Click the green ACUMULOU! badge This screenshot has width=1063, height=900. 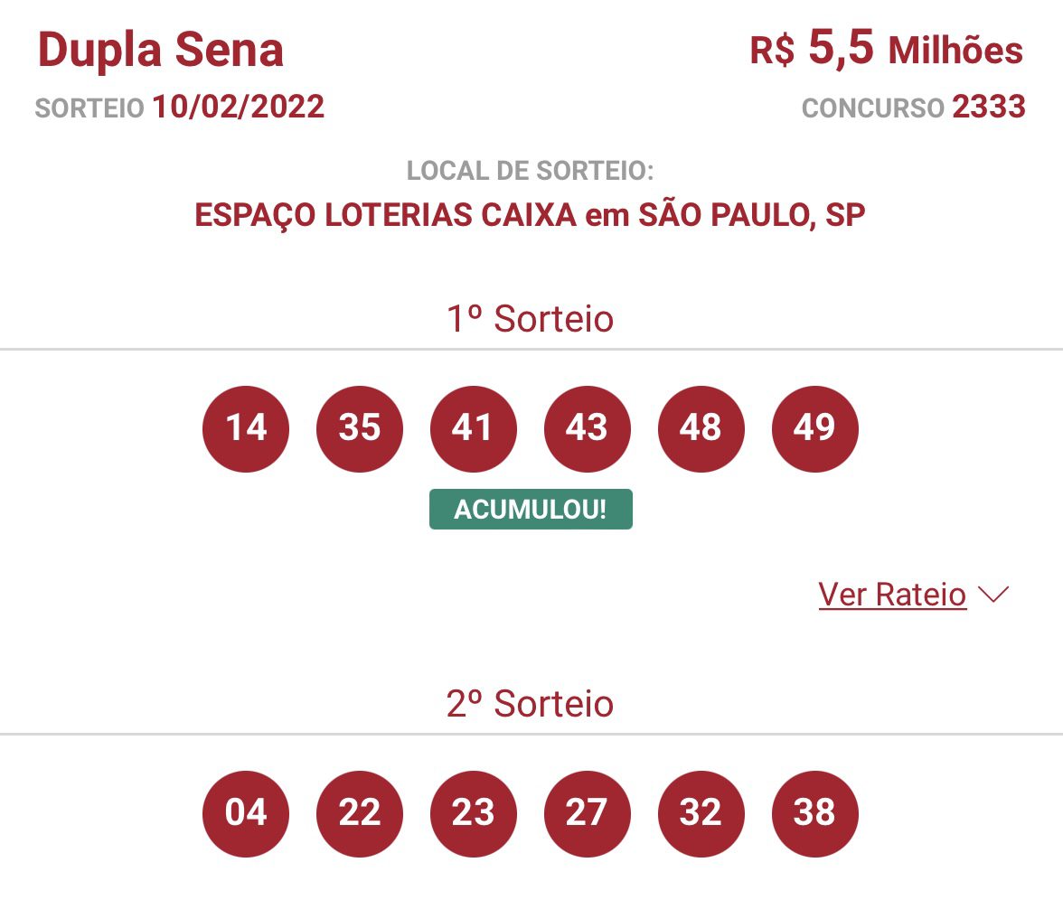click(x=531, y=510)
